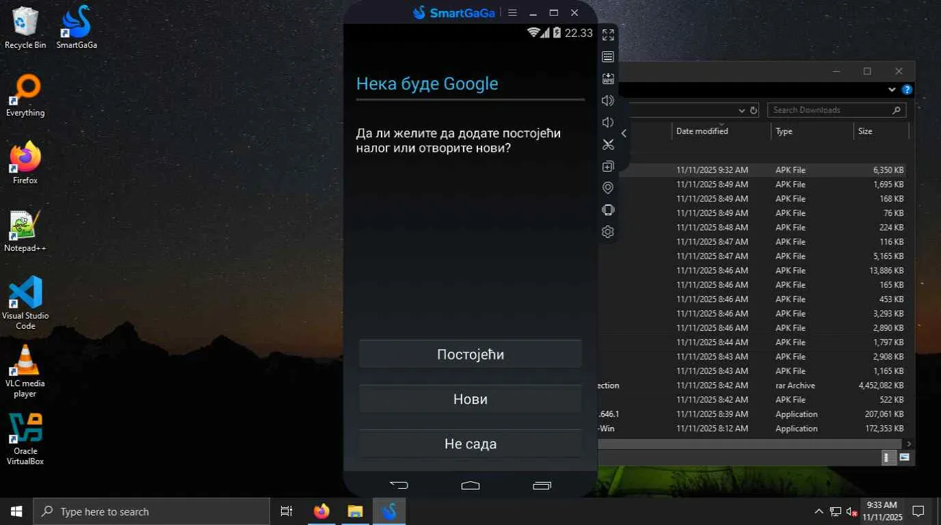The height and width of the screenshot is (525, 941).
Task: Raise emulator volume with the louder speaker icon
Action: [608, 100]
